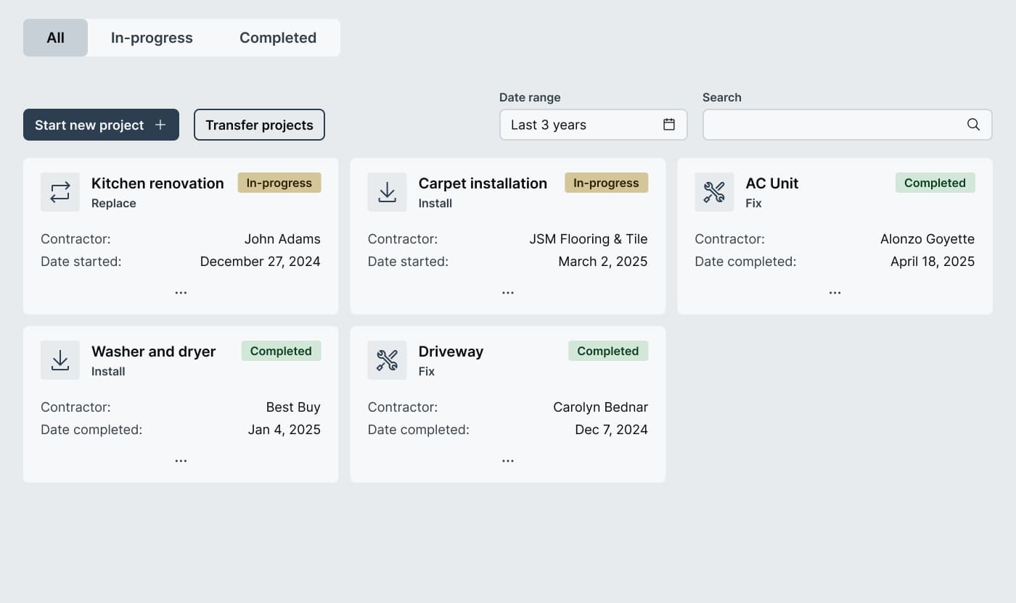The height and width of the screenshot is (603, 1016).
Task: Click Completed badge on Washer and dryer card
Action: 282,351
